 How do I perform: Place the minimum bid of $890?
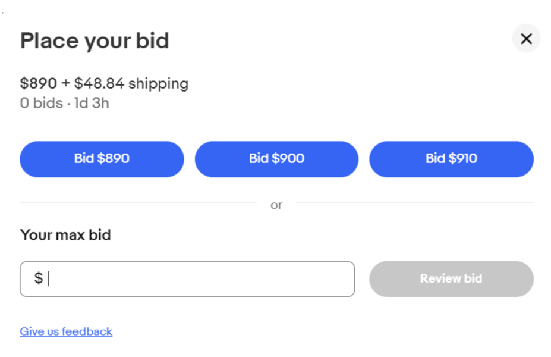(102, 159)
